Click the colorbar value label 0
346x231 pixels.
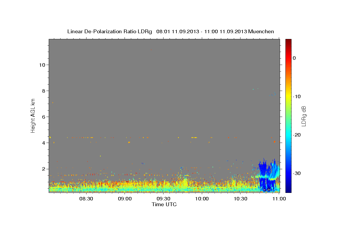coord(294,58)
